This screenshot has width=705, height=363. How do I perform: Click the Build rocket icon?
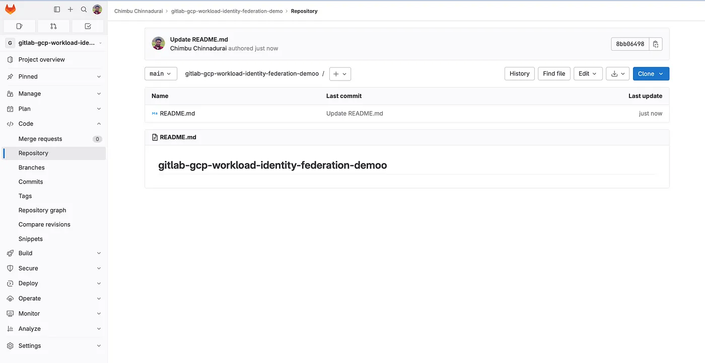[10, 253]
